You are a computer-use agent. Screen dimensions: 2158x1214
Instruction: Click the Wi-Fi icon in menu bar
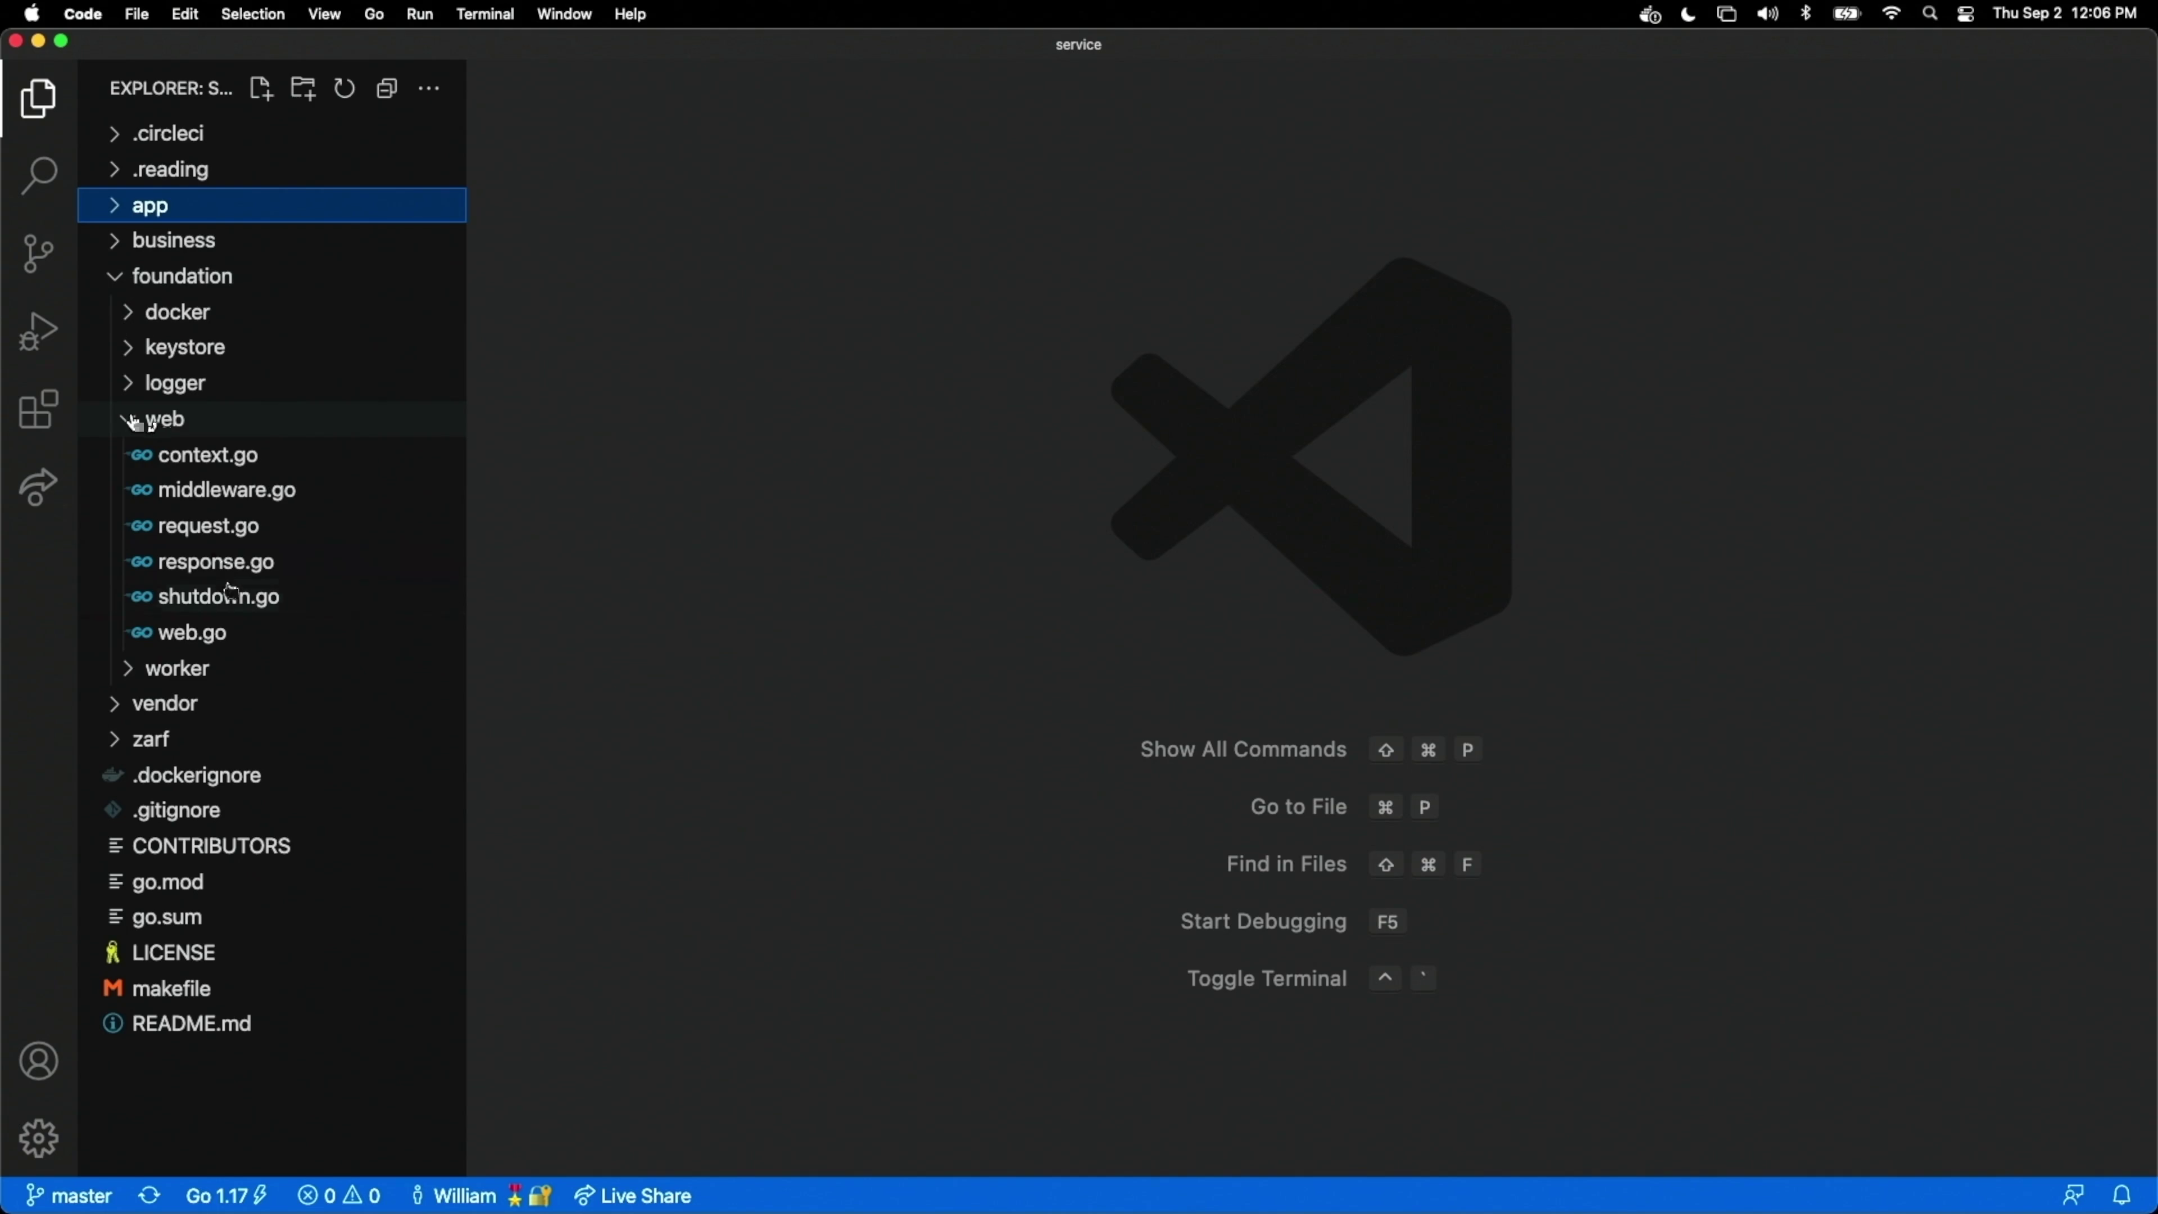(x=1892, y=14)
